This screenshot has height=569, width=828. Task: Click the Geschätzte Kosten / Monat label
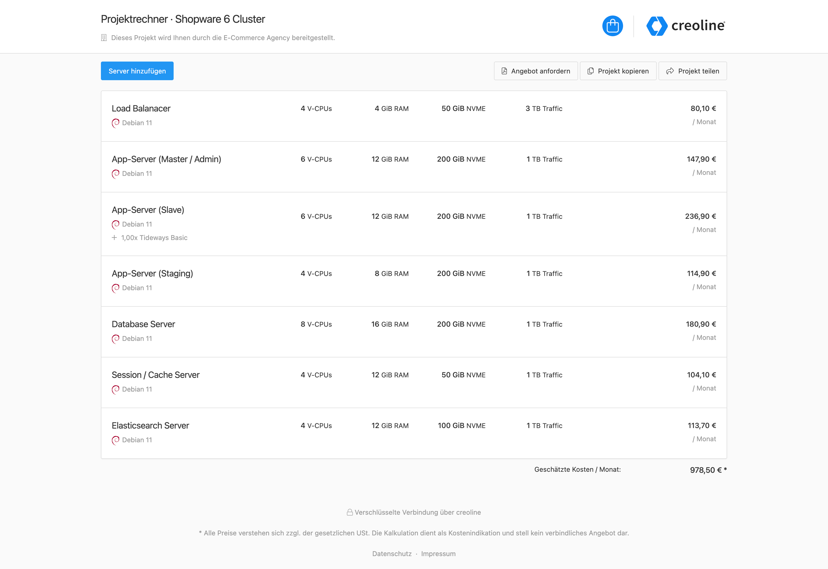coord(577,469)
